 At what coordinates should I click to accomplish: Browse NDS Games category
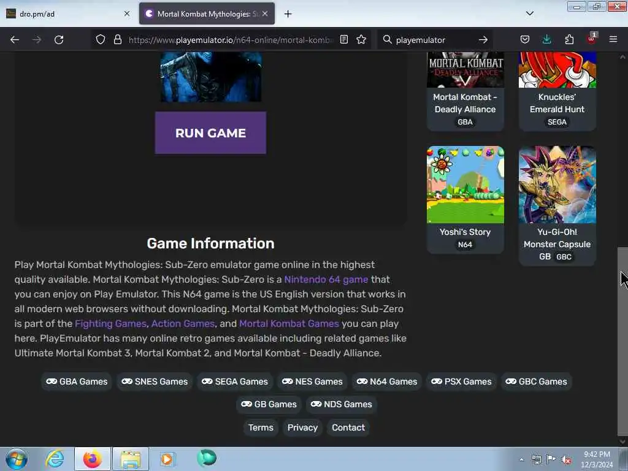341,404
